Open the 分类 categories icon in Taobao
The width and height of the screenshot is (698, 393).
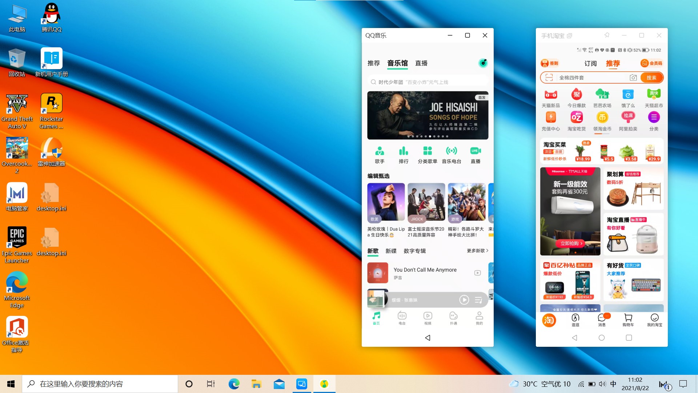point(654,121)
